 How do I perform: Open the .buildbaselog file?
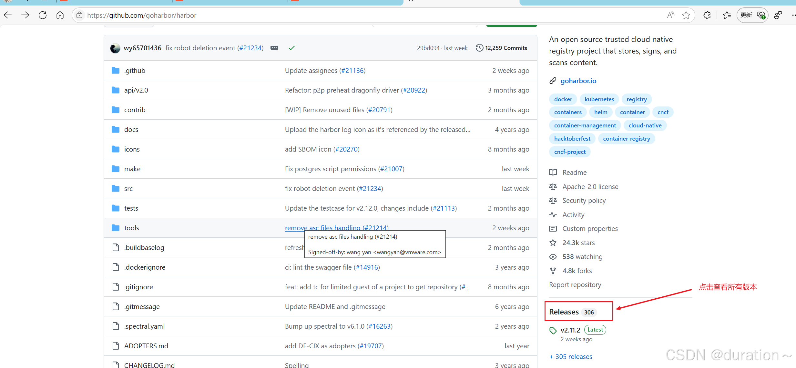click(144, 247)
